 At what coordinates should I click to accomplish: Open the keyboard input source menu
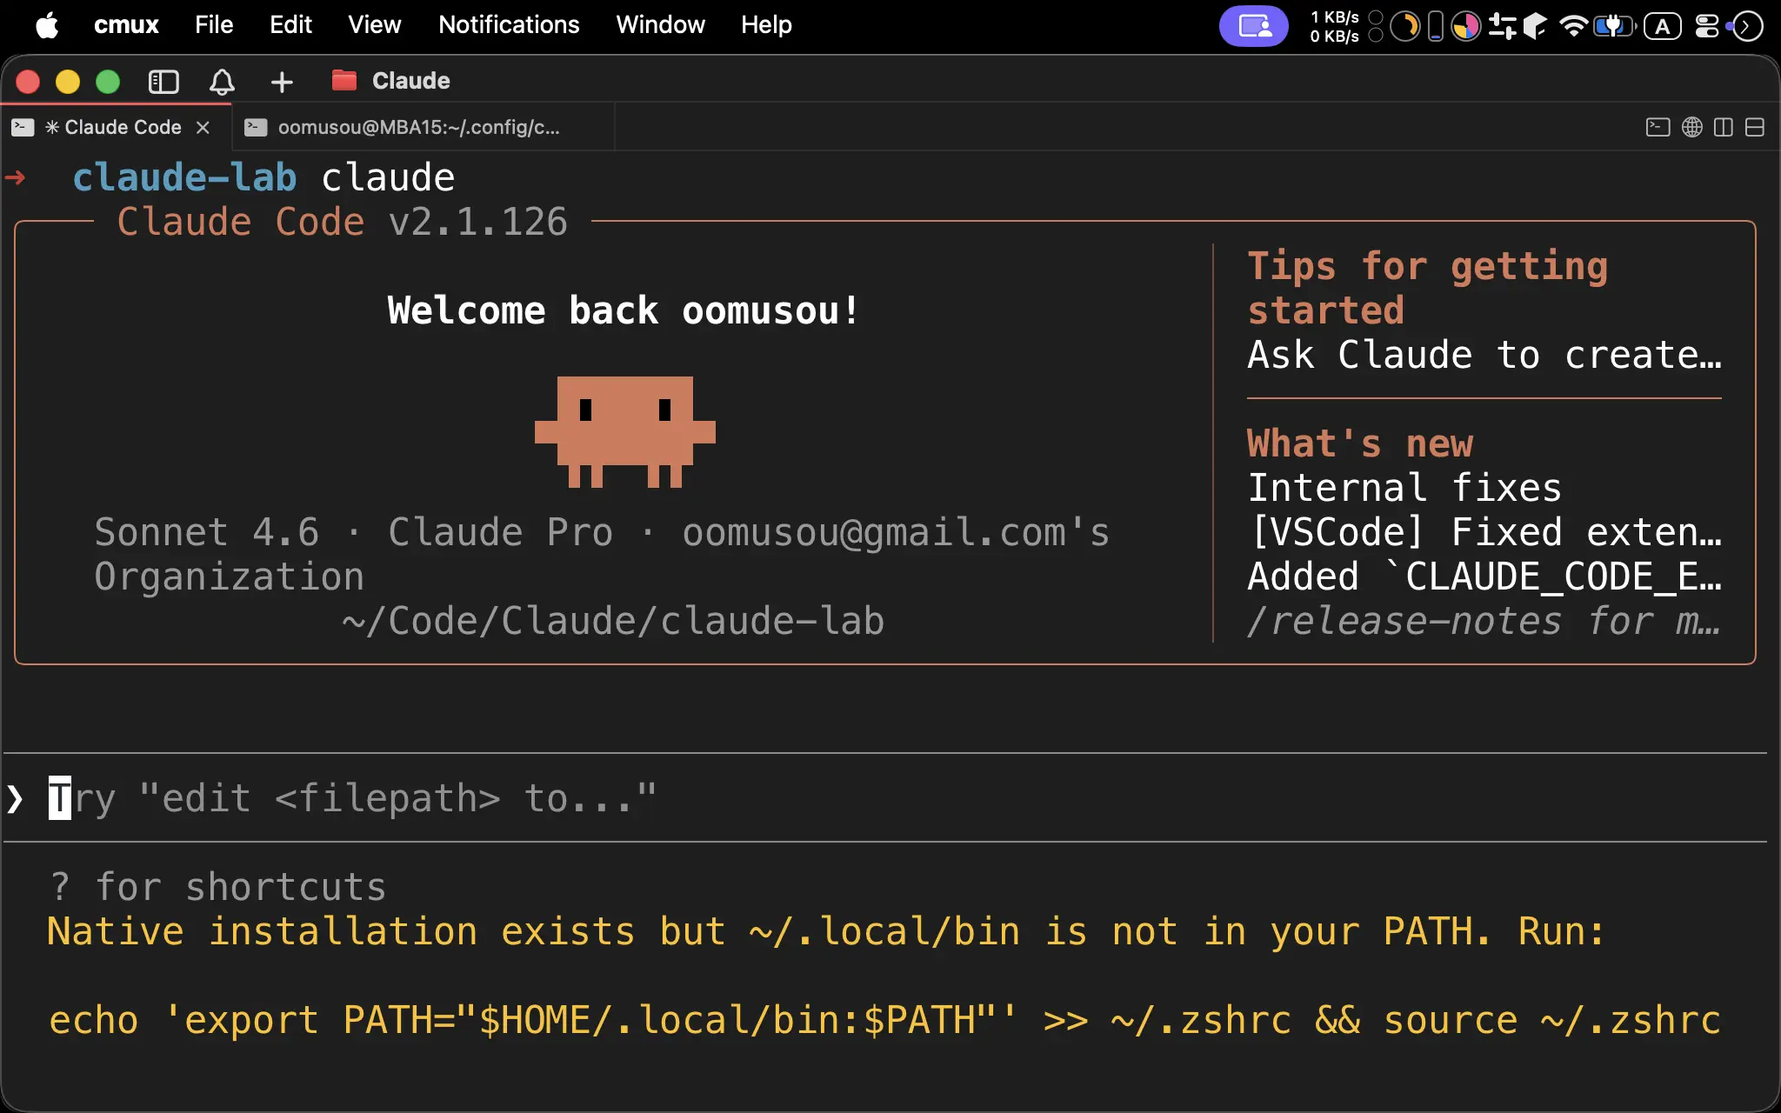point(1662,26)
